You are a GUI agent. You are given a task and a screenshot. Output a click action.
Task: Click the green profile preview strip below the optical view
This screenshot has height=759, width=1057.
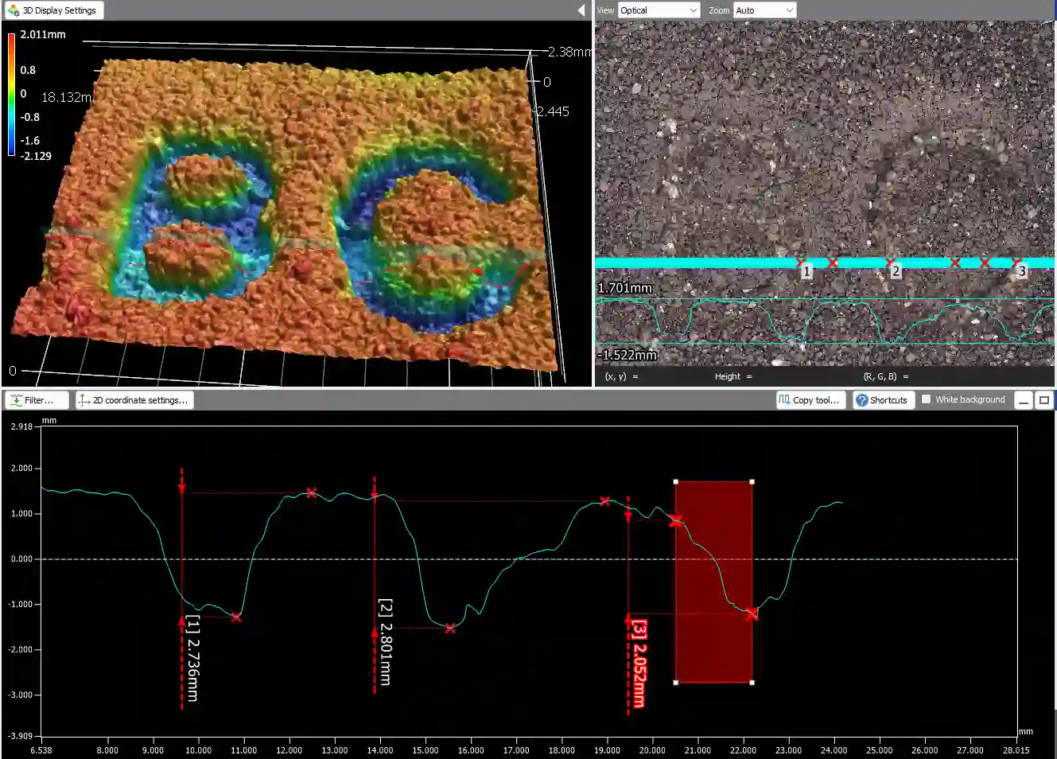(x=825, y=322)
